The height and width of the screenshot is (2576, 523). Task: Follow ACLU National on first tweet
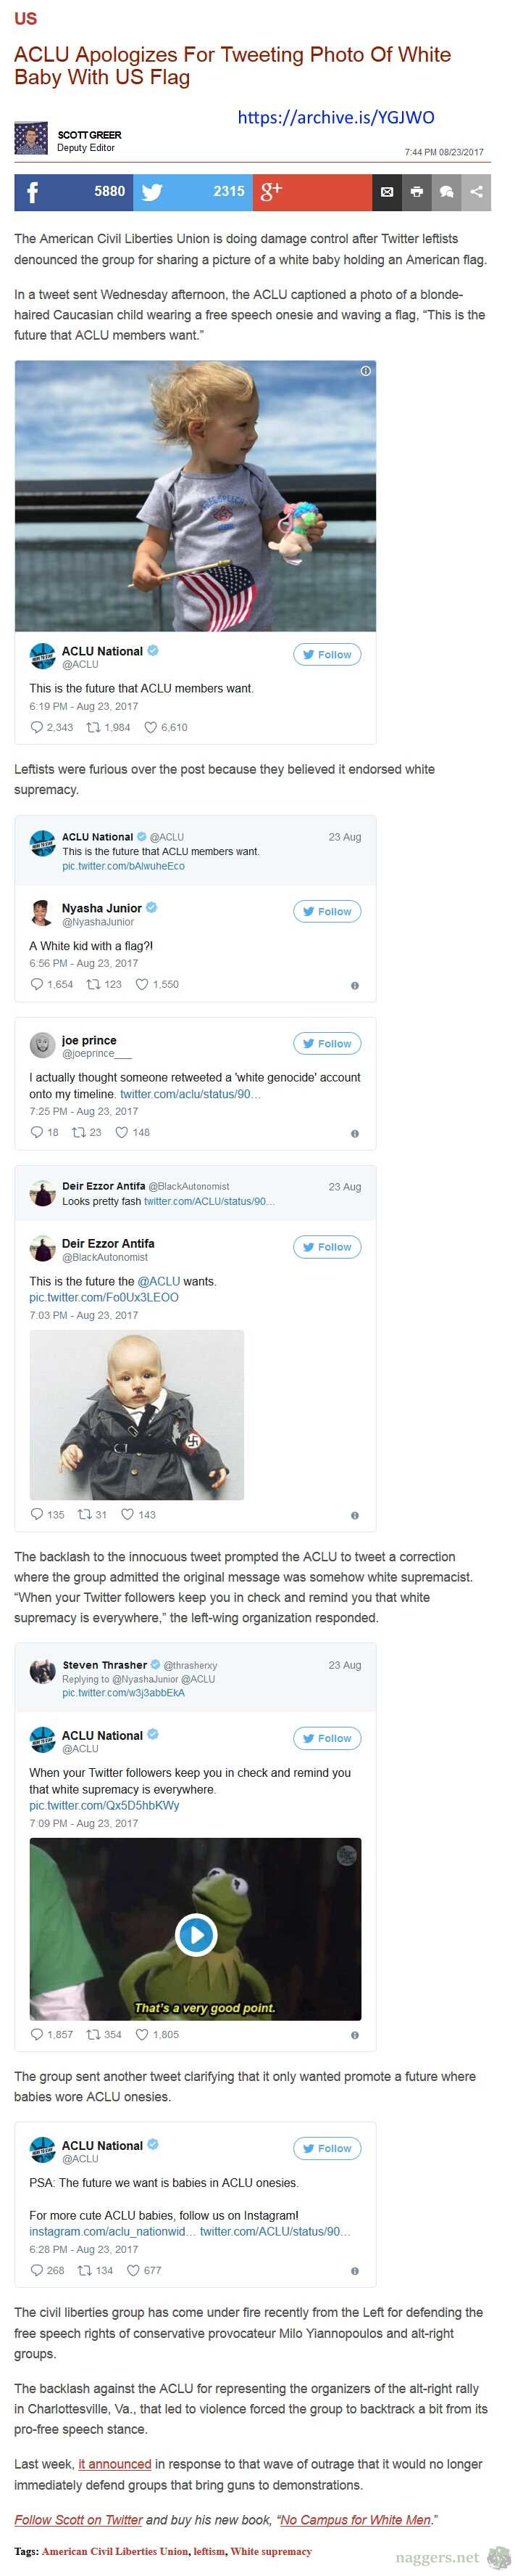click(327, 654)
